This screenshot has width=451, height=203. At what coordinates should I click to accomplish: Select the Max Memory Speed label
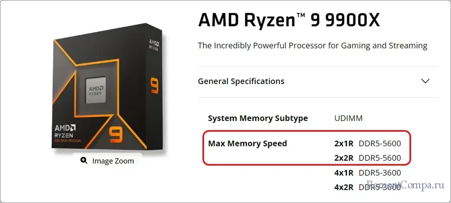click(x=248, y=143)
